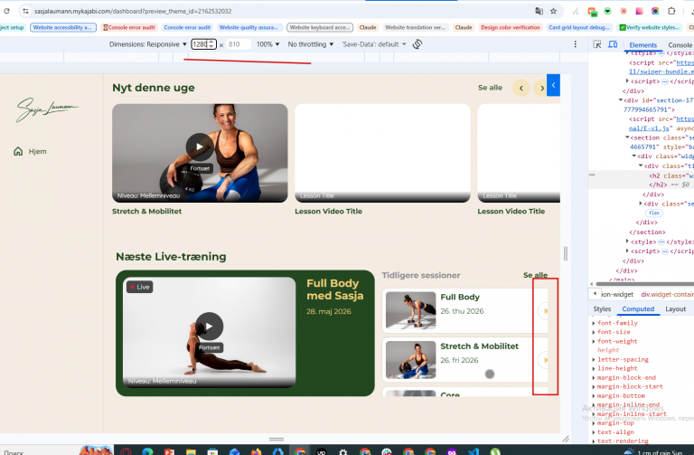Open the Card grid layout debug tab group
Viewport: 694px width, 455px height.
pos(579,27)
